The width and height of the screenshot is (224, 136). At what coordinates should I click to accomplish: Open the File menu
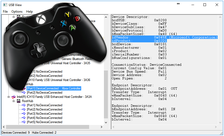[x=5, y=12]
